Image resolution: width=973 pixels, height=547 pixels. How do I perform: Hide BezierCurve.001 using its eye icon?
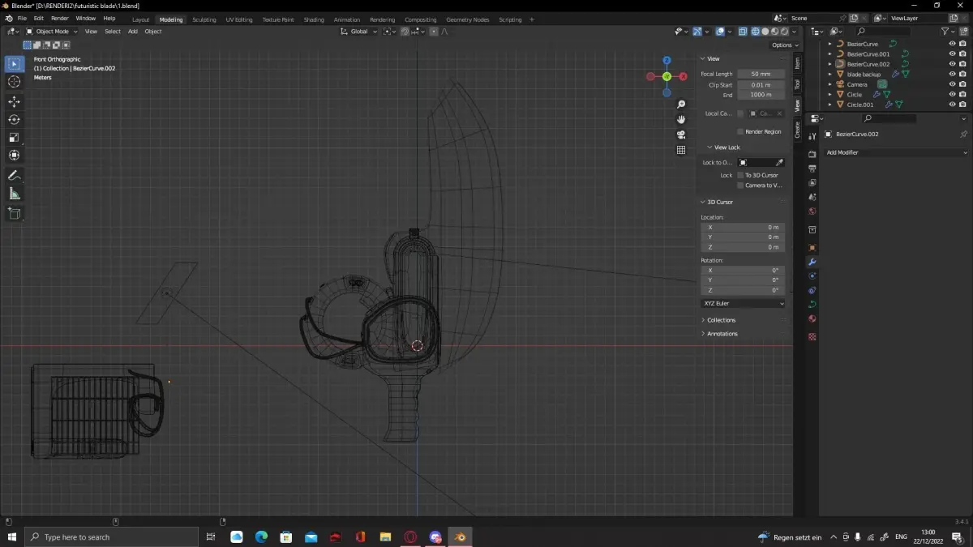pyautogui.click(x=952, y=54)
